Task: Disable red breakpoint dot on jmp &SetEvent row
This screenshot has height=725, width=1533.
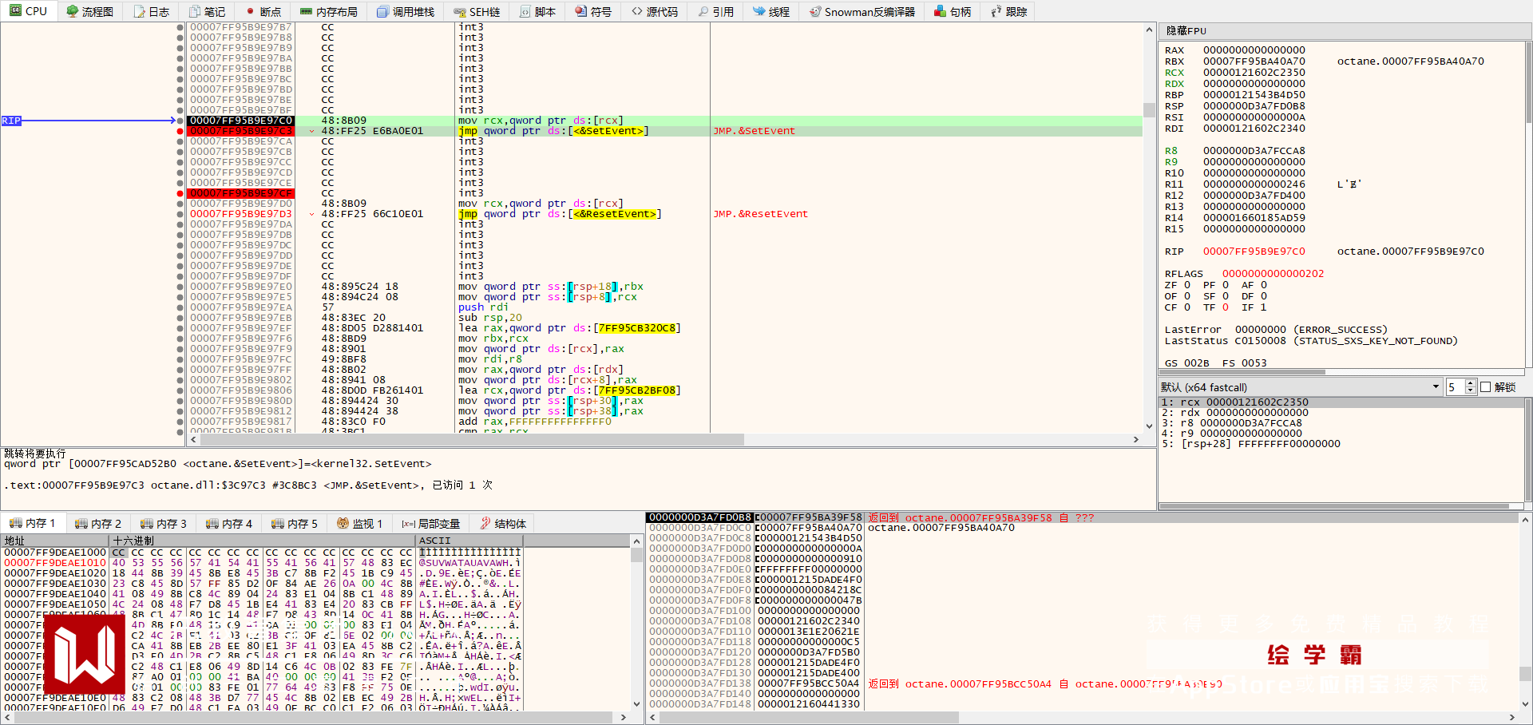Action: (180, 131)
